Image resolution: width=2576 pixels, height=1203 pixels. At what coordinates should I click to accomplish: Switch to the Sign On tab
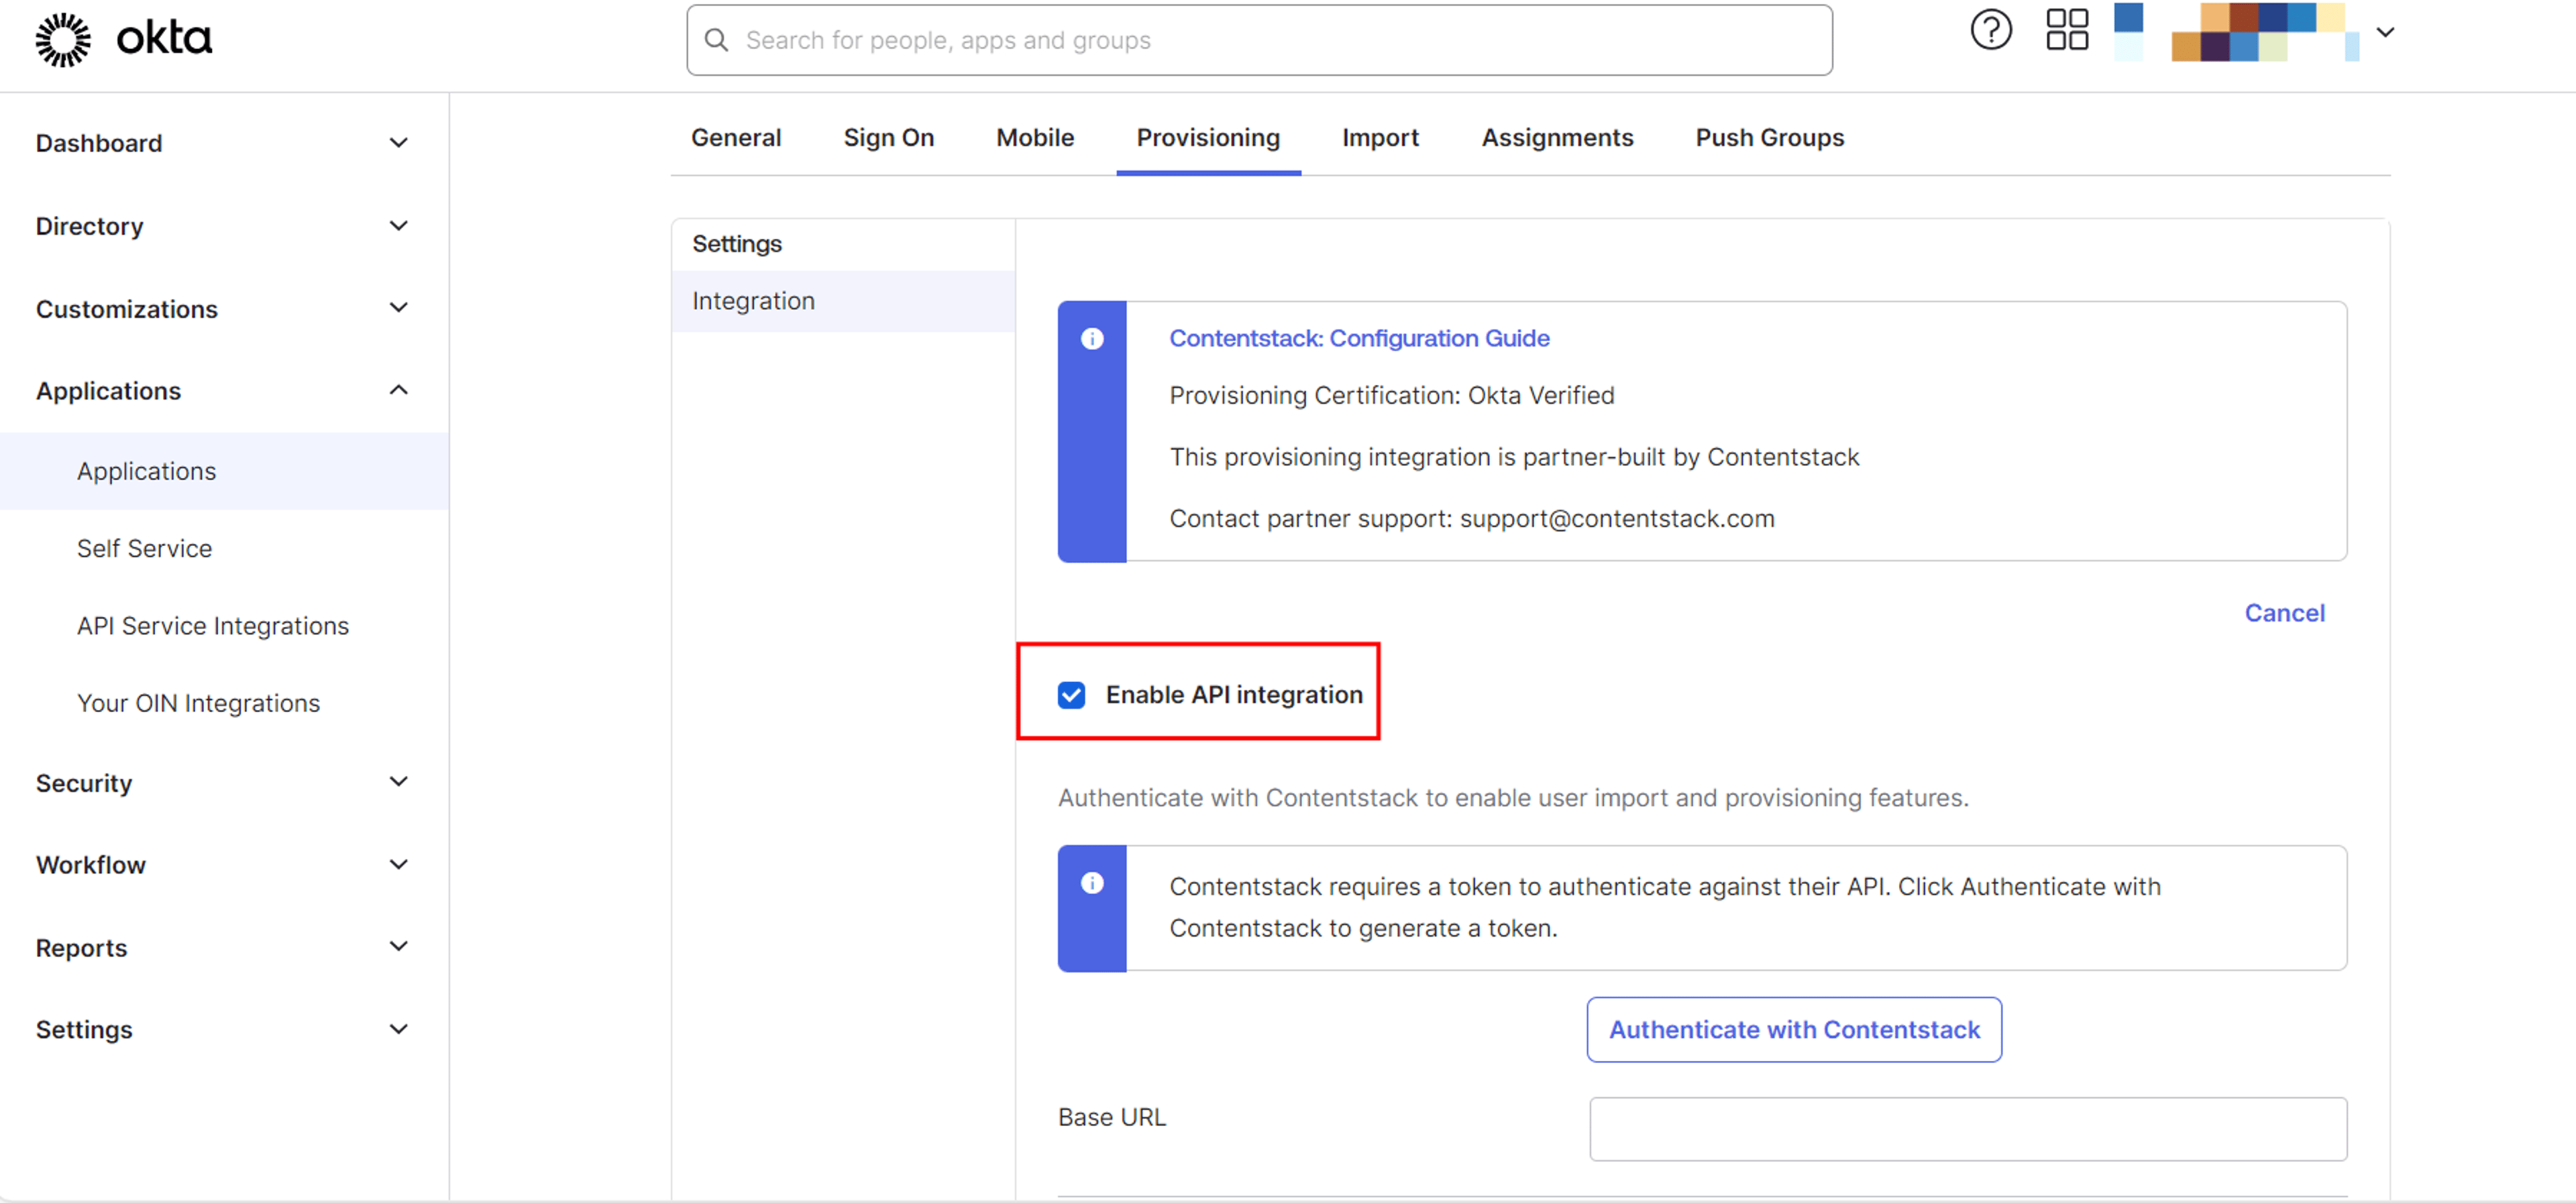pyautogui.click(x=888, y=138)
